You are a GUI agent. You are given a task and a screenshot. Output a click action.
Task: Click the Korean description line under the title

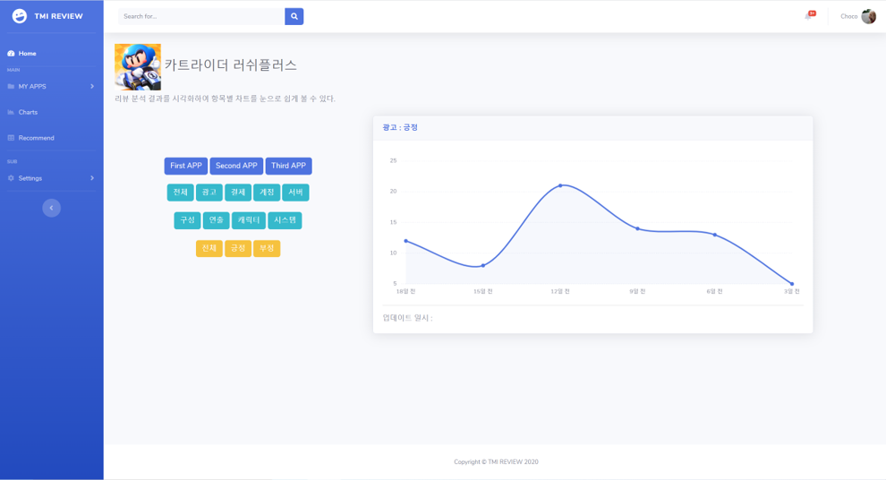click(x=225, y=99)
